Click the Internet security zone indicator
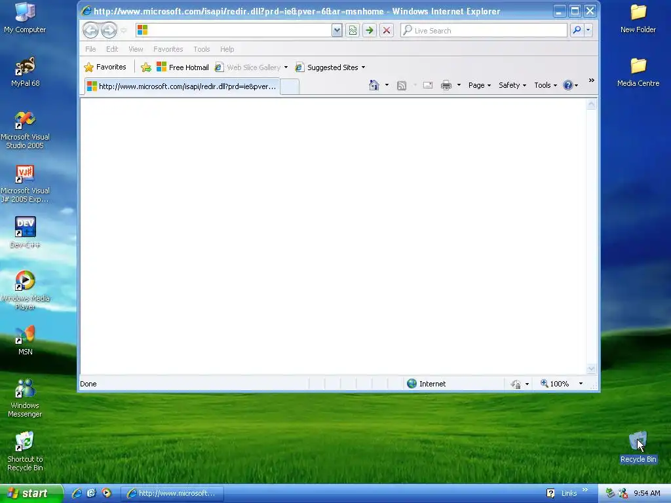Image resolution: width=671 pixels, height=503 pixels. pos(426,384)
